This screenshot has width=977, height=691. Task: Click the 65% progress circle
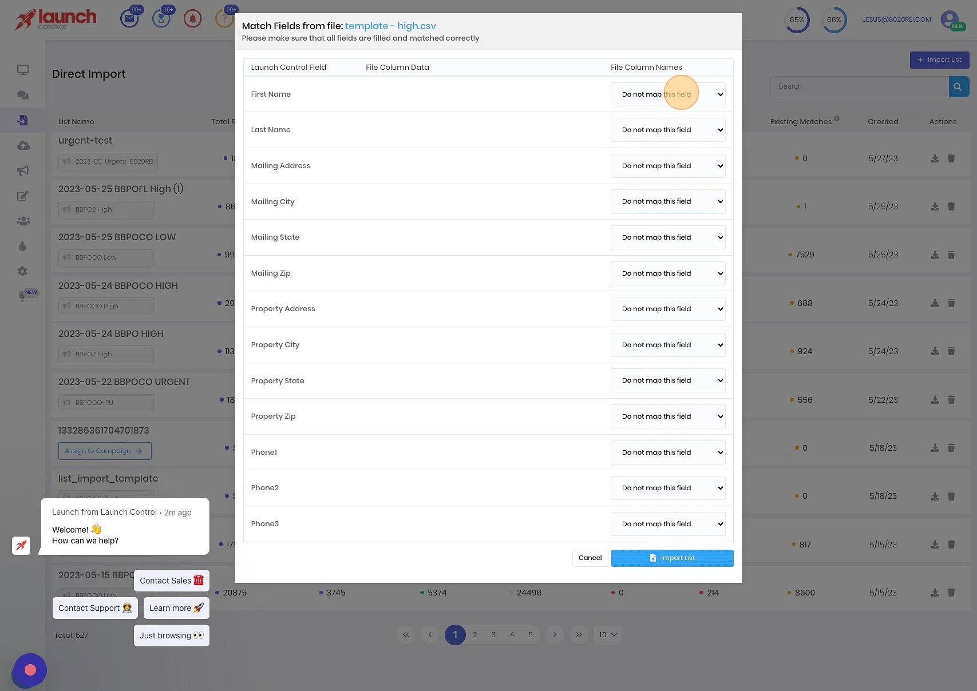pyautogui.click(x=797, y=19)
